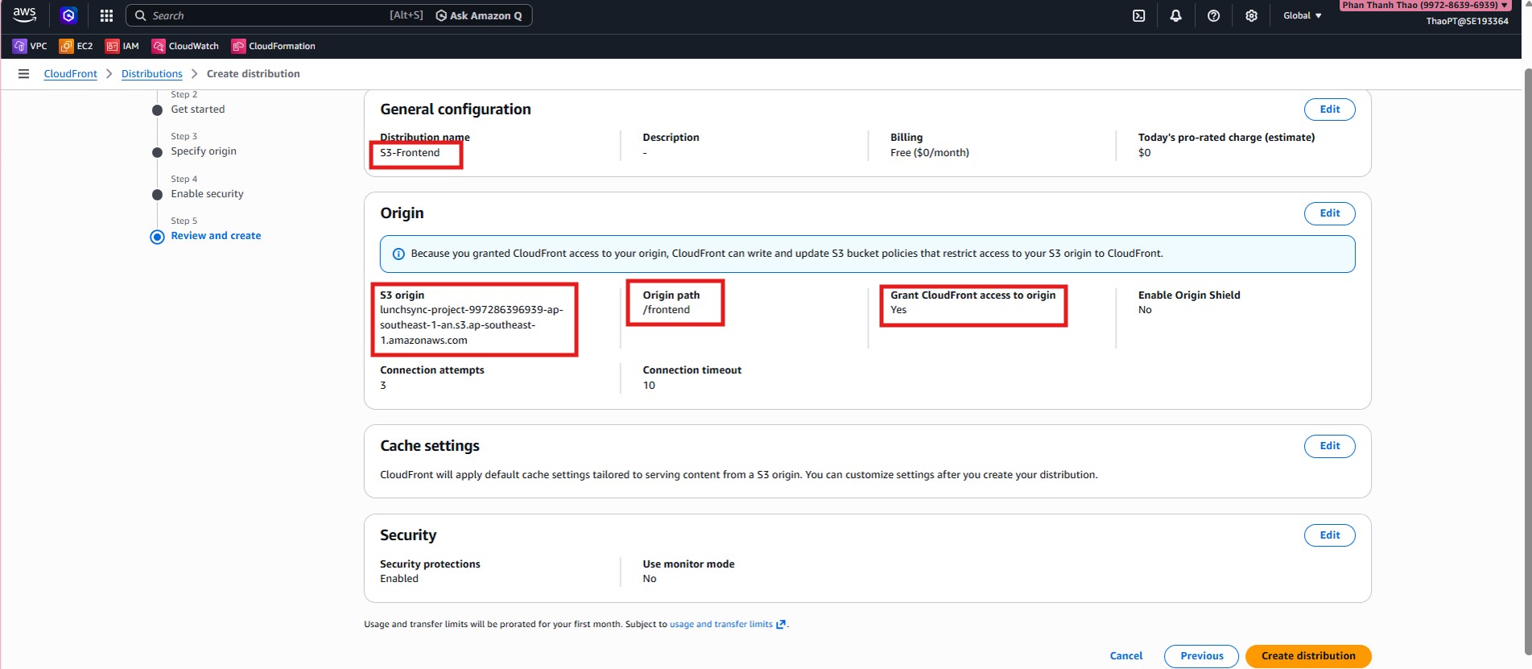Expand the Global region dropdown
The height and width of the screenshot is (669, 1532).
click(x=1302, y=15)
